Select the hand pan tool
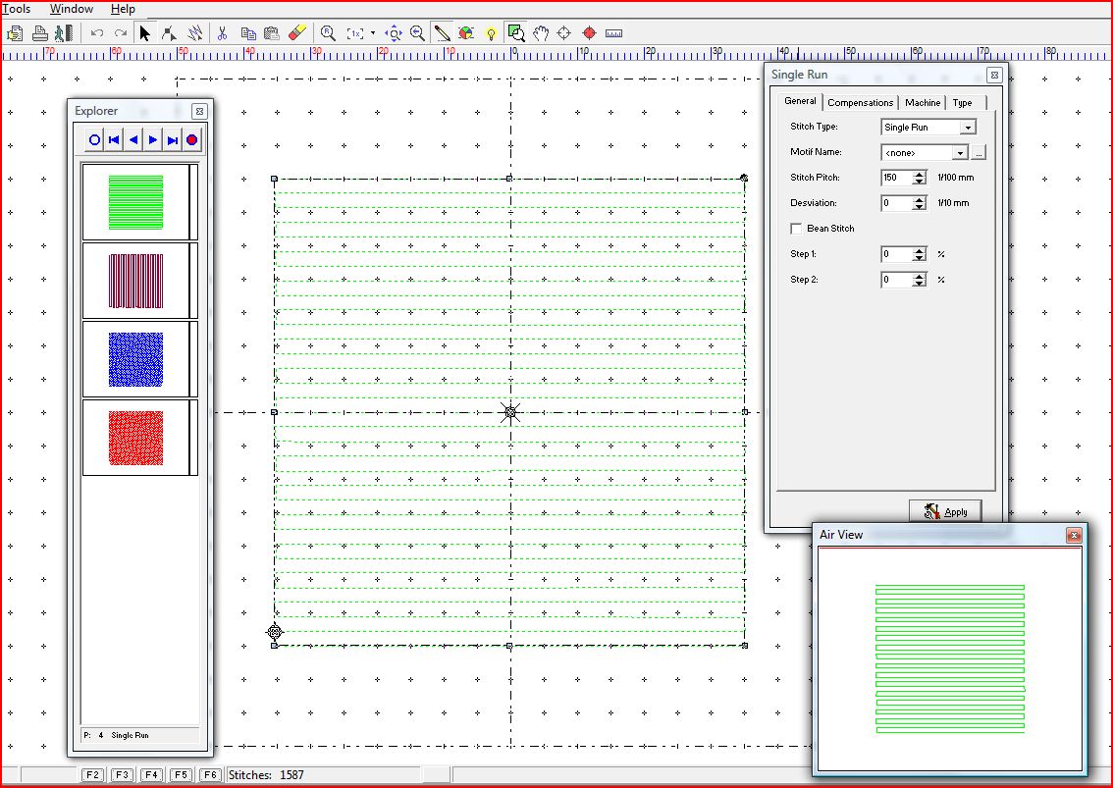 point(541,33)
